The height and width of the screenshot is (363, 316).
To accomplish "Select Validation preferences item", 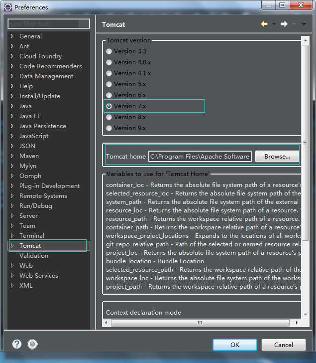I will 34,256.
